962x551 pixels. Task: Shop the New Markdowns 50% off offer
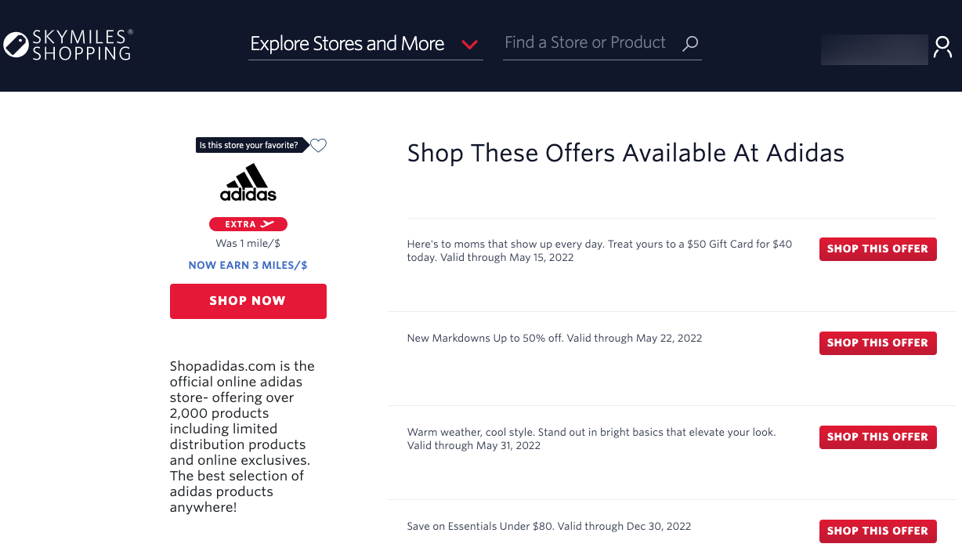(877, 343)
